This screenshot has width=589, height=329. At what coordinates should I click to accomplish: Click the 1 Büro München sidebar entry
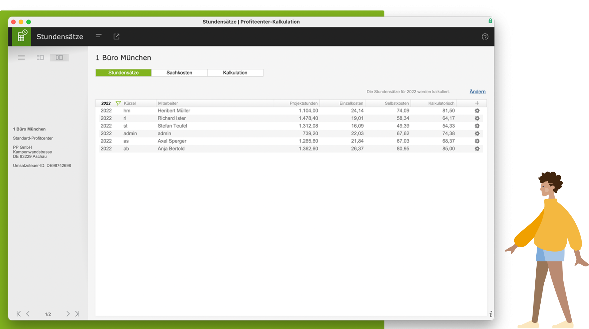point(29,129)
